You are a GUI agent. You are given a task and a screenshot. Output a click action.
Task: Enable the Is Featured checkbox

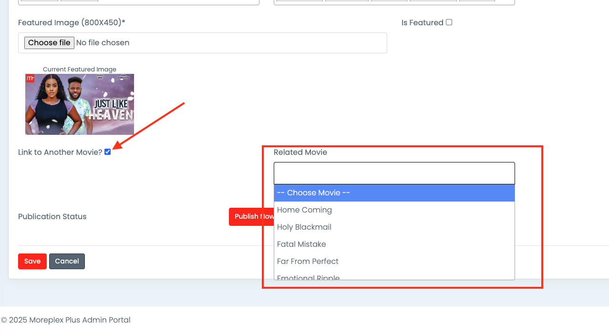449,22
